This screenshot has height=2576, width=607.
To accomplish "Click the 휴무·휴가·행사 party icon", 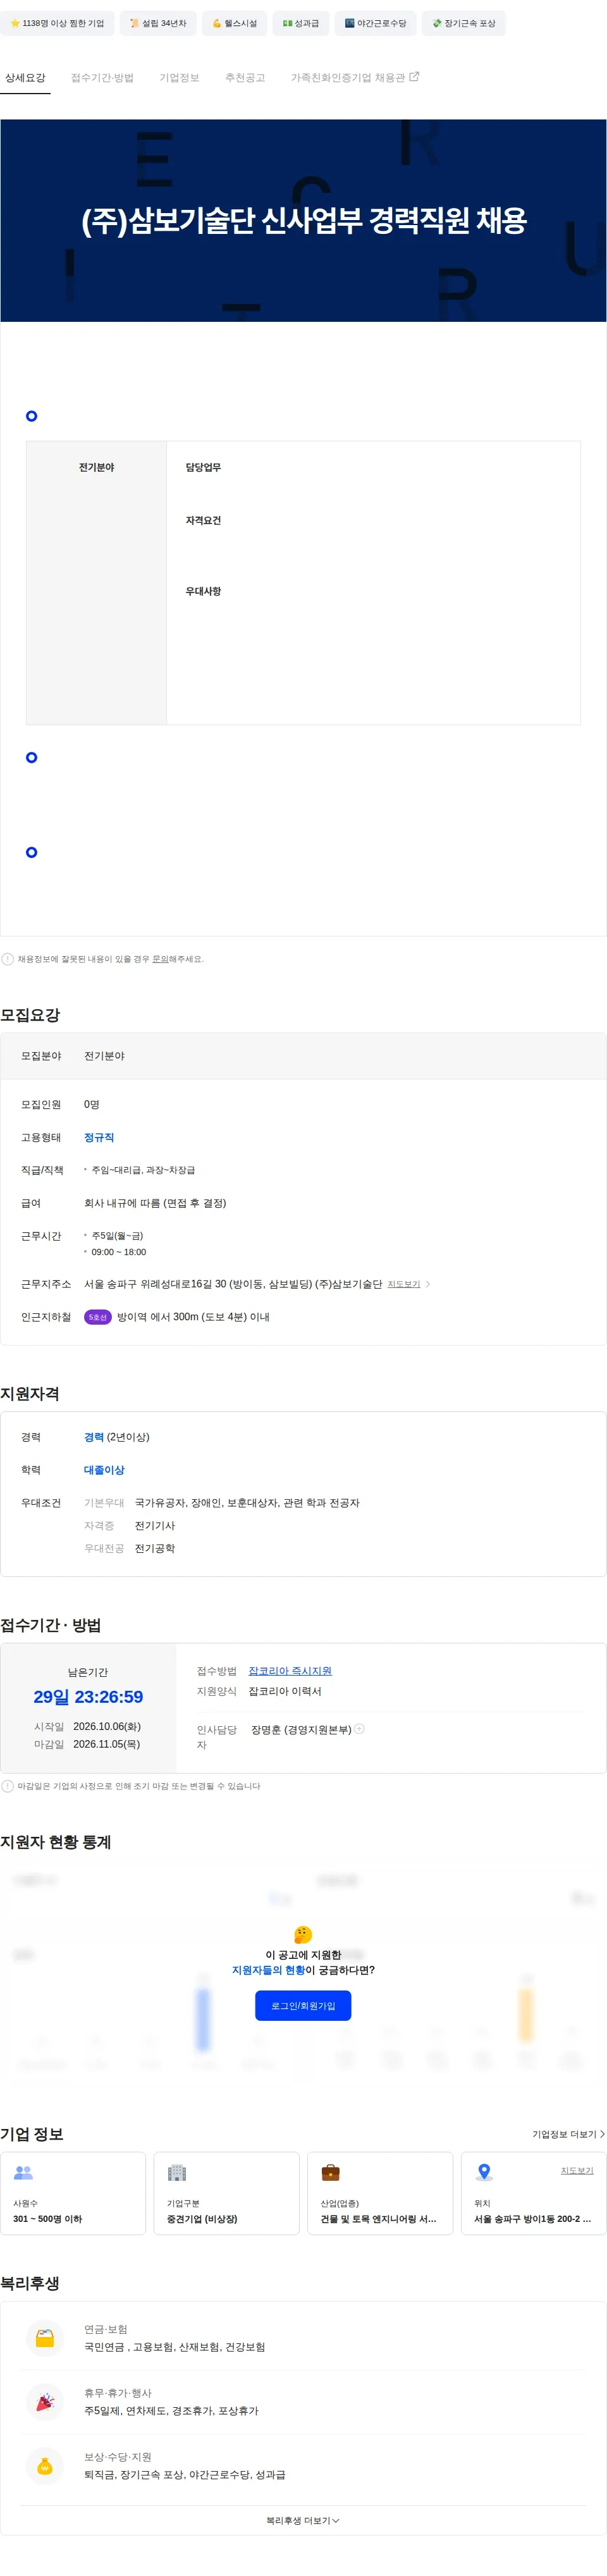I will [x=45, y=2403].
